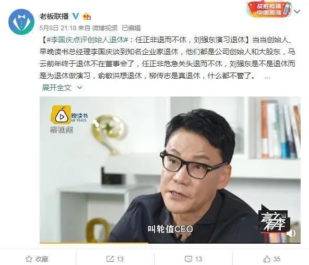The height and width of the screenshot is (265, 309).
Task: Play the video of the man in glasses
Action: (170, 170)
